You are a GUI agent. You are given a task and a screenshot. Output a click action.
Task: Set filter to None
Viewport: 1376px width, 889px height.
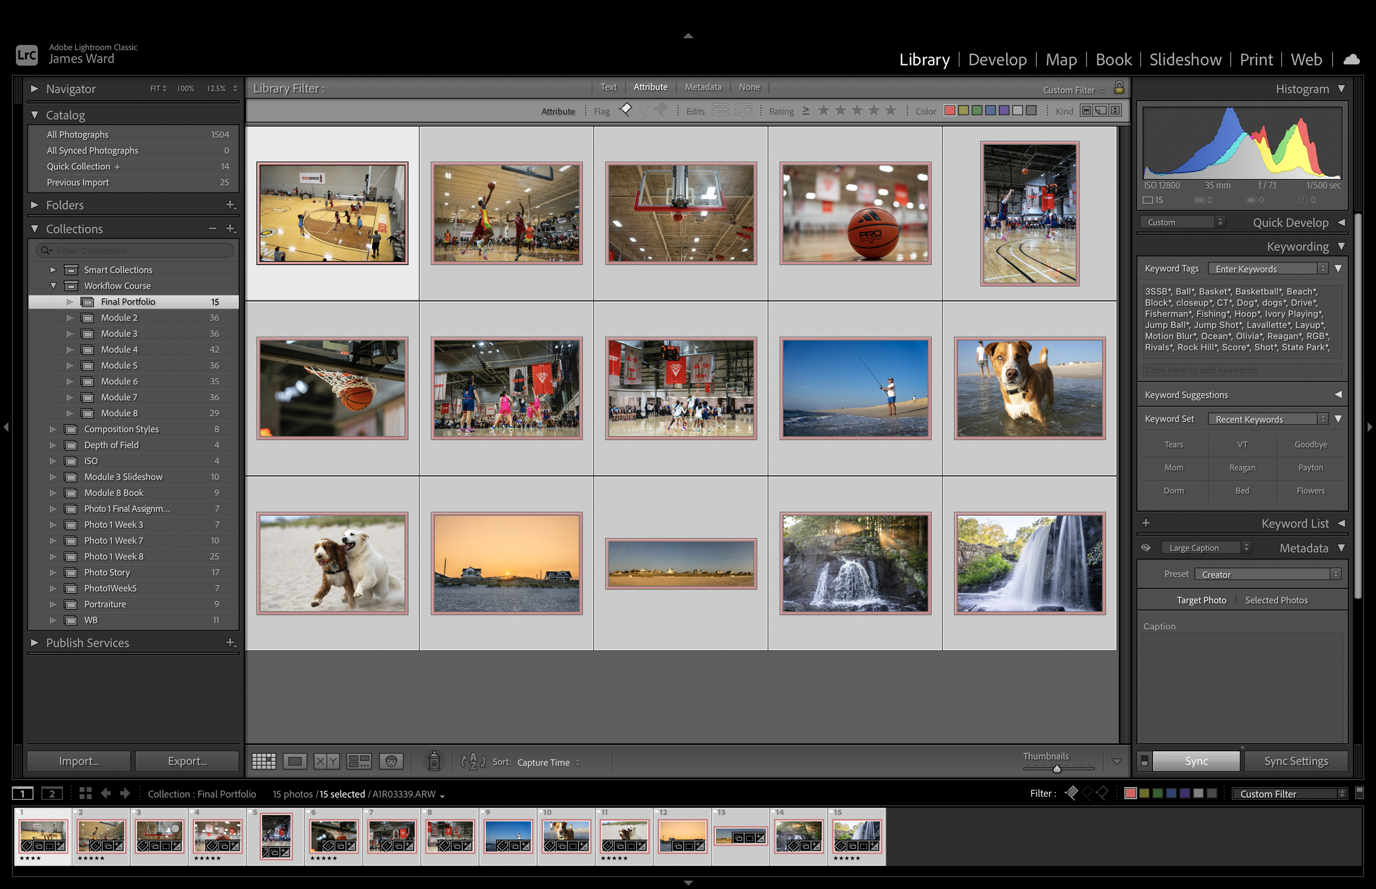tap(749, 87)
